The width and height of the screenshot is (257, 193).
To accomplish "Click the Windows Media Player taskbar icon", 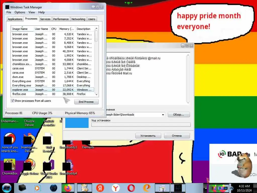I will [37, 188].
